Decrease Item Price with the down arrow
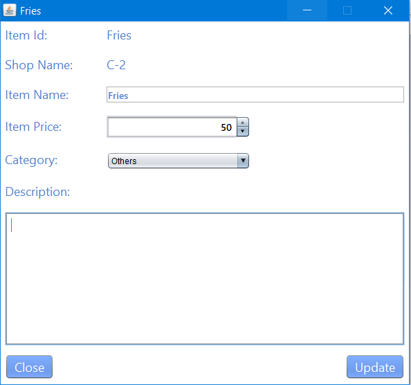 tap(243, 132)
